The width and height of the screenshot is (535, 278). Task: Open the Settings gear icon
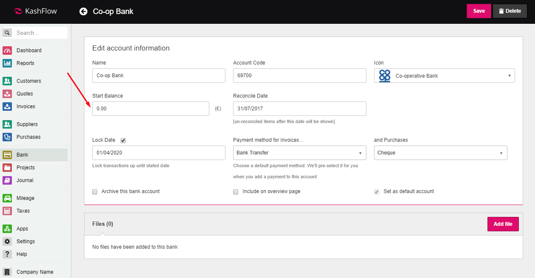pos(7,241)
